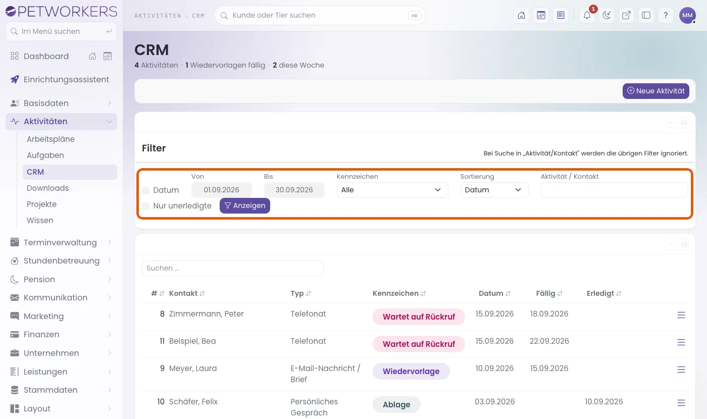Open the row menu for Beispiel, Bea

pos(681,342)
